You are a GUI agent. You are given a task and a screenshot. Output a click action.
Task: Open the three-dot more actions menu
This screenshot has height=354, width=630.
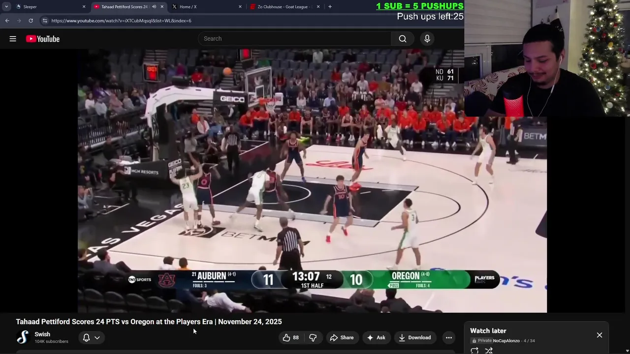(x=449, y=337)
